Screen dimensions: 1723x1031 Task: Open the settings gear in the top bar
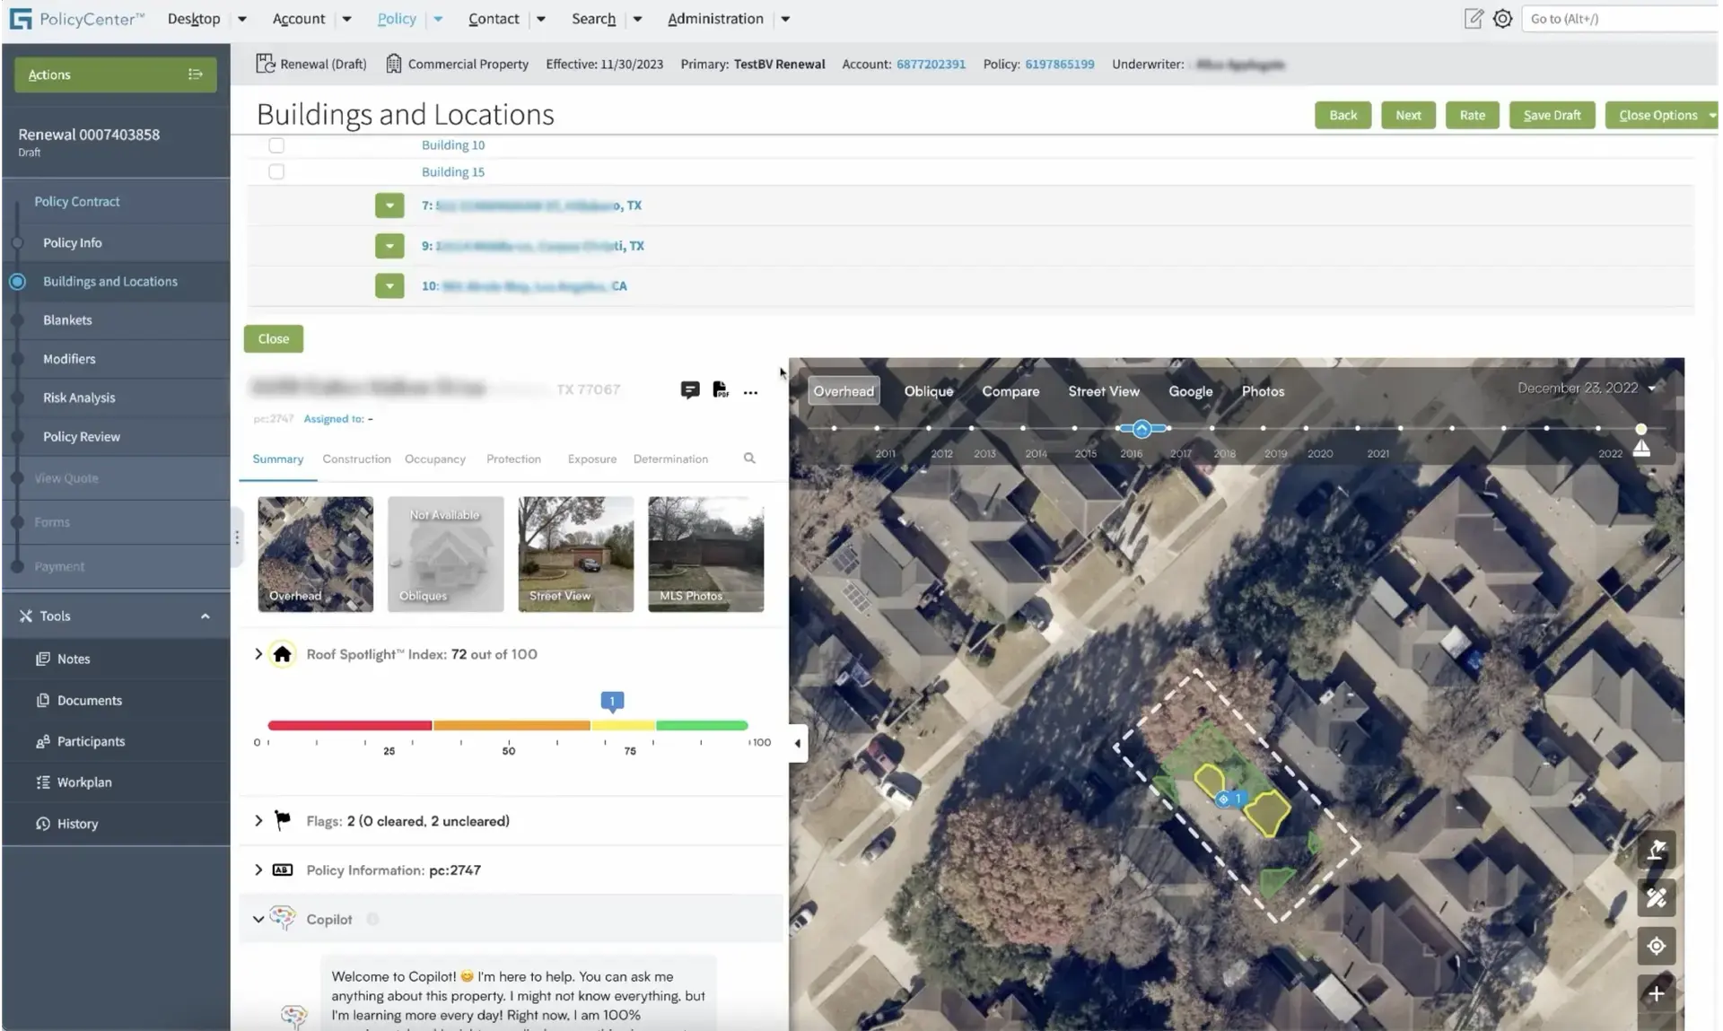tap(1502, 19)
